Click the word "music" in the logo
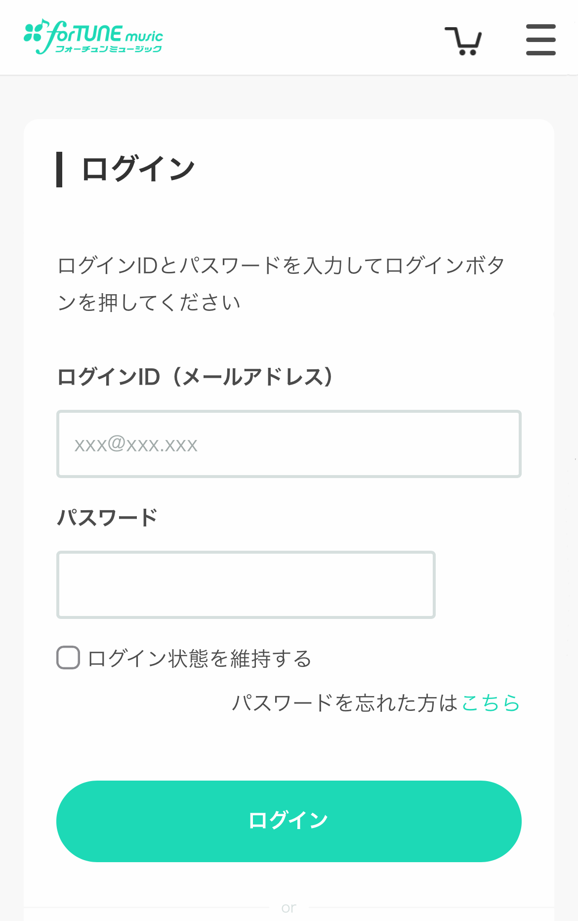Screen dimensions: 578x921 click(x=144, y=36)
